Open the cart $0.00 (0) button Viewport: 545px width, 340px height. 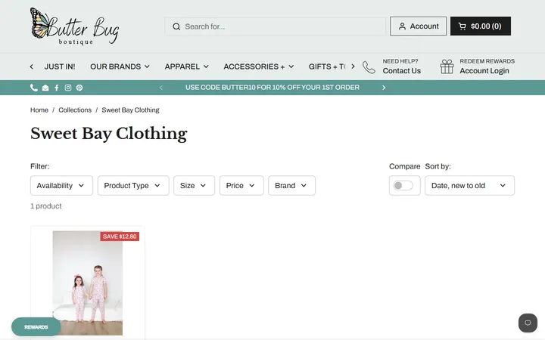481,26
